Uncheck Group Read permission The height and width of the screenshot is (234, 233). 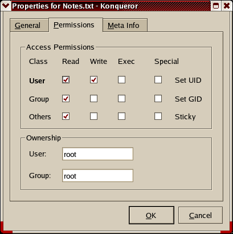(x=66, y=99)
